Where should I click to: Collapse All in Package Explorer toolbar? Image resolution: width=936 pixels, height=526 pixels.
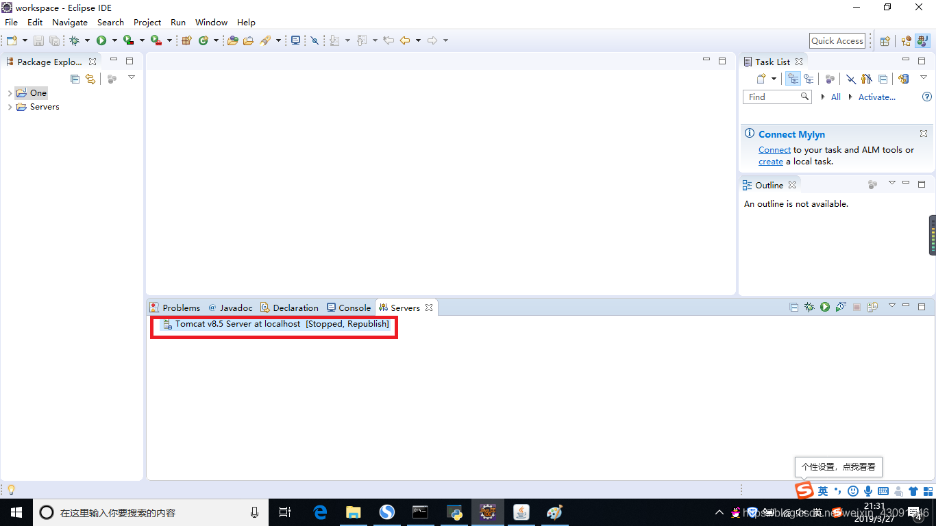[75, 79]
